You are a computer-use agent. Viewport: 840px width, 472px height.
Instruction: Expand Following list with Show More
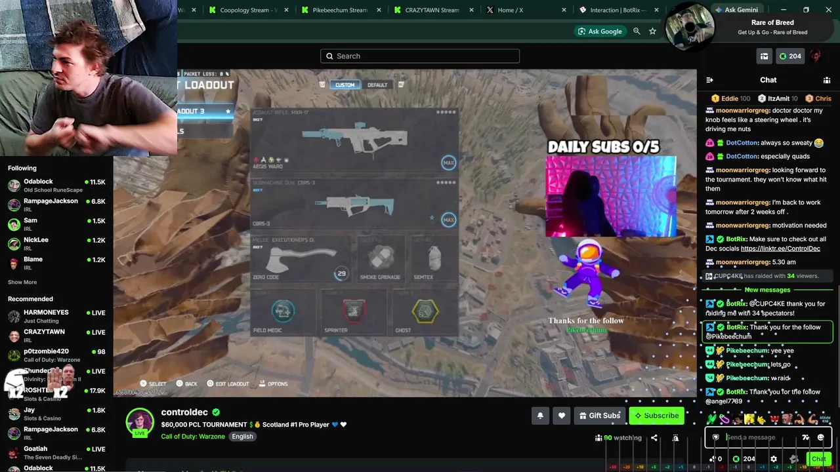pos(22,283)
